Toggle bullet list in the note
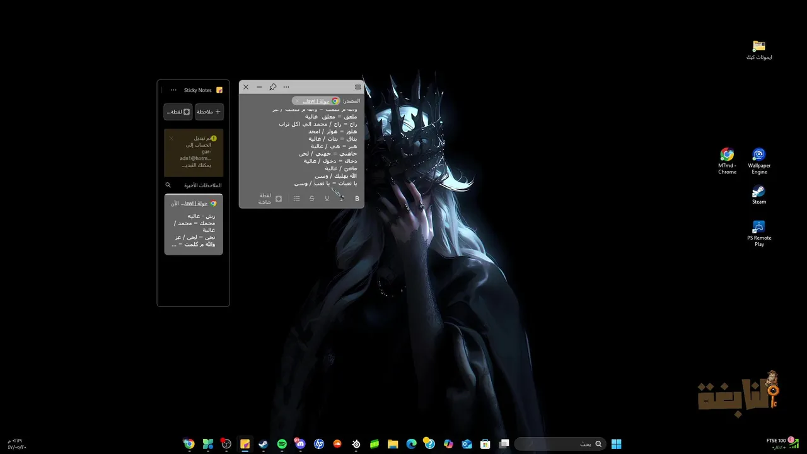This screenshot has height=454, width=807. [x=296, y=199]
